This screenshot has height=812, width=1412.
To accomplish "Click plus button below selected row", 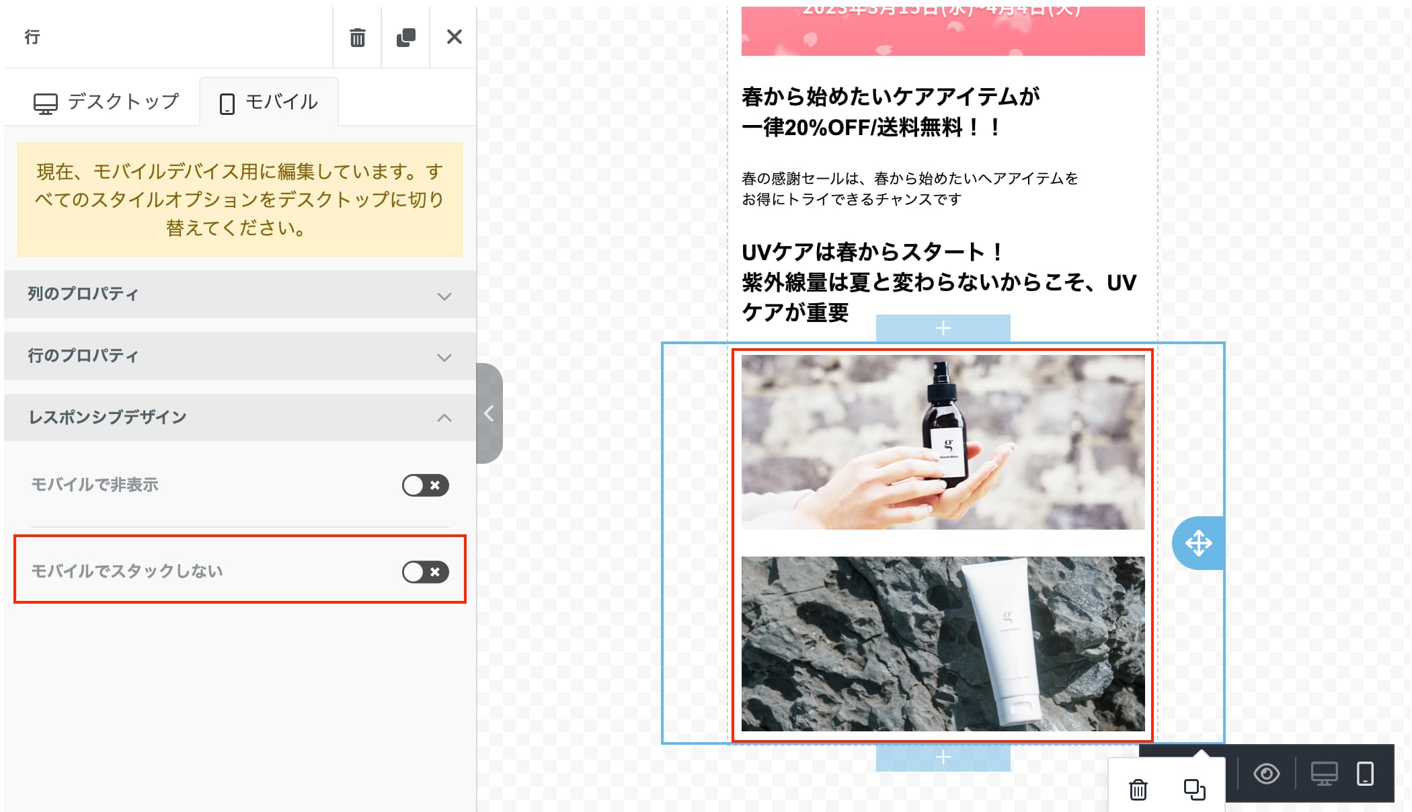I will coord(943,758).
